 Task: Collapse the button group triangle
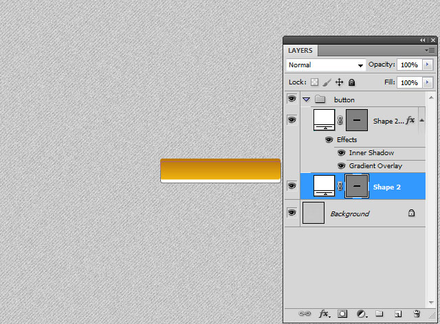tap(306, 100)
